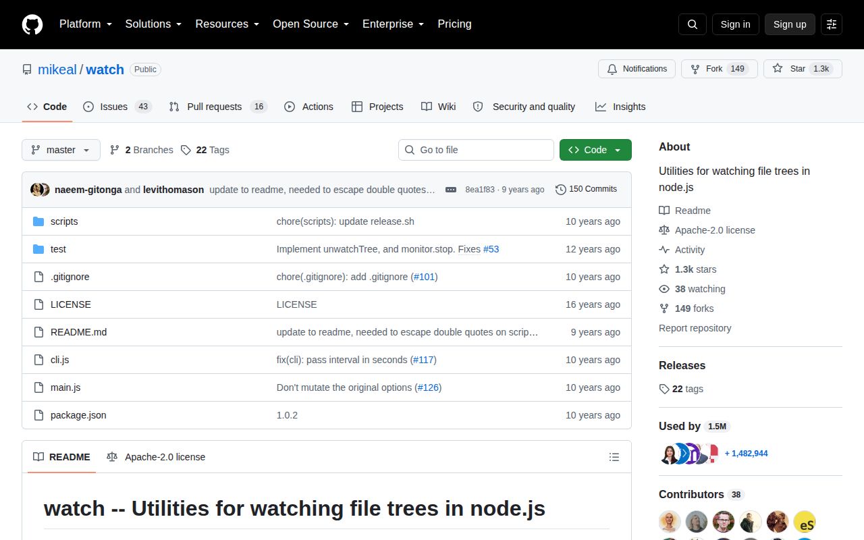The image size is (864, 540).
Task: Expand the Resources menu
Action: coord(227,24)
